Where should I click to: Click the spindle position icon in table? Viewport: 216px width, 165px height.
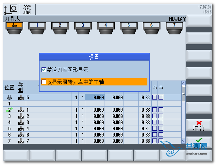pos(9,98)
